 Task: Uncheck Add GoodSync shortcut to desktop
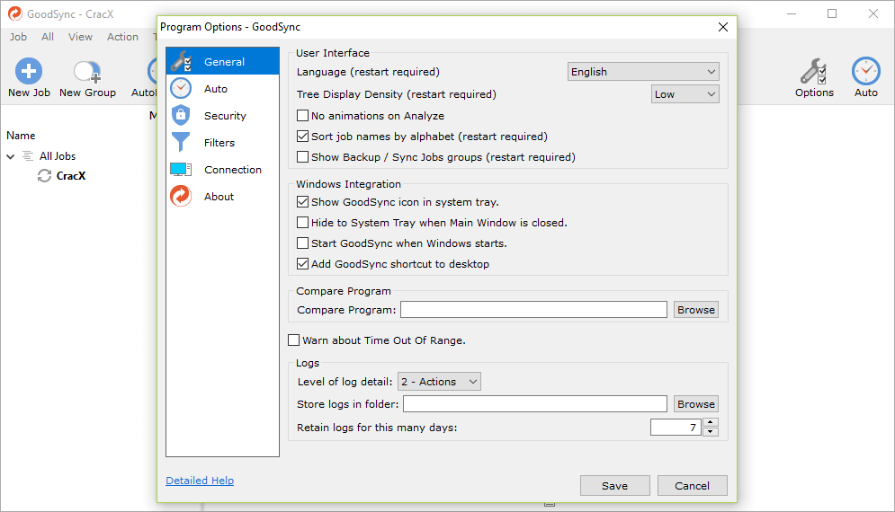click(x=302, y=264)
